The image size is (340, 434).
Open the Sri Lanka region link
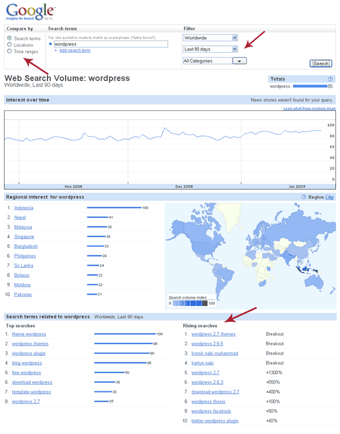(x=24, y=265)
